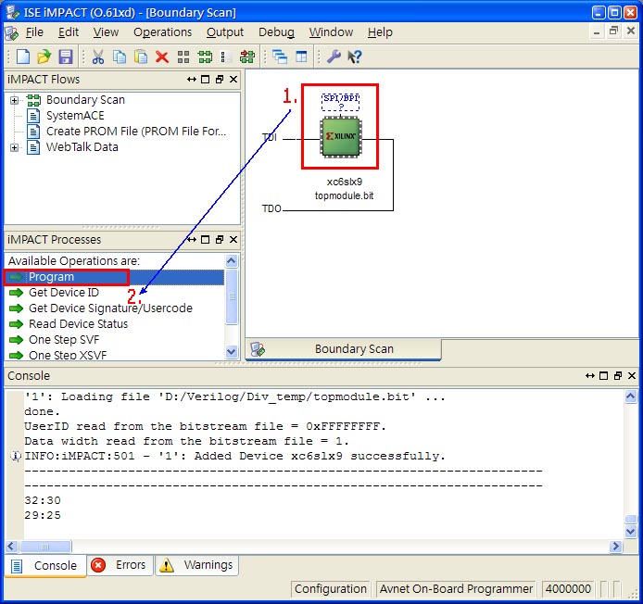Select WebTalk Data in flows tree
The height and width of the screenshot is (604, 643).
pos(82,146)
